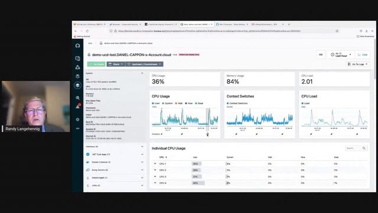
Task: Expand the CPU 4 row
Action: pos(155,183)
